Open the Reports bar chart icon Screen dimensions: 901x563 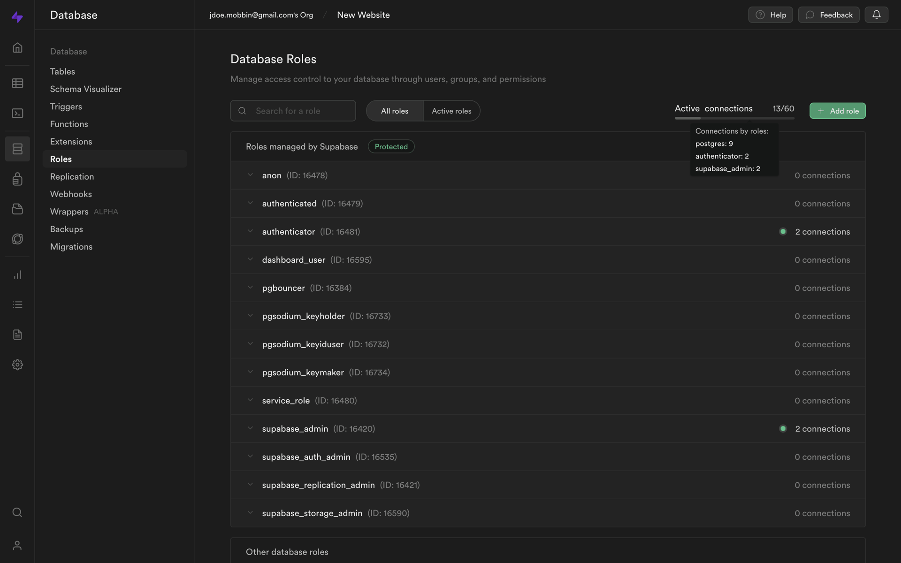[17, 275]
